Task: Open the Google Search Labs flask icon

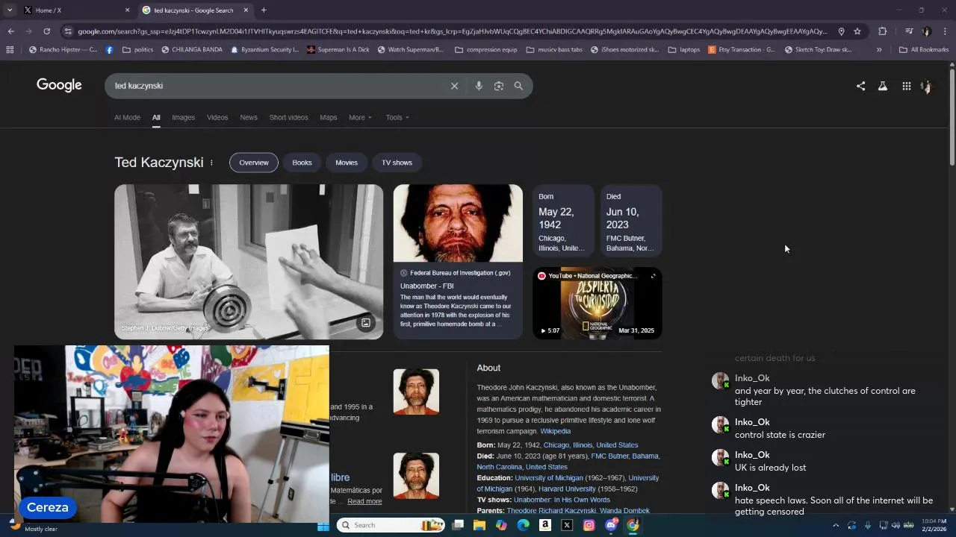Action: pos(883,86)
